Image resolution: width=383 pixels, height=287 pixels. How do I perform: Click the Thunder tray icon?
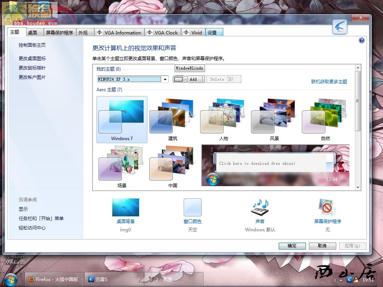350,280
